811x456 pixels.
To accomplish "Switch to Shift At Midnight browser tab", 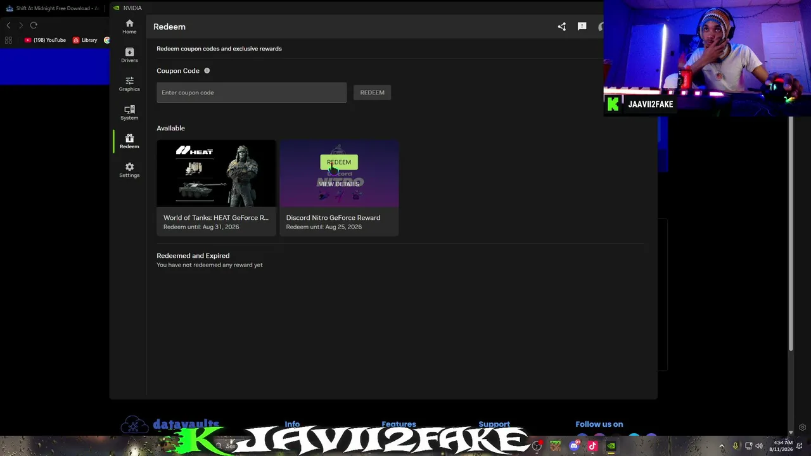I will point(54,8).
